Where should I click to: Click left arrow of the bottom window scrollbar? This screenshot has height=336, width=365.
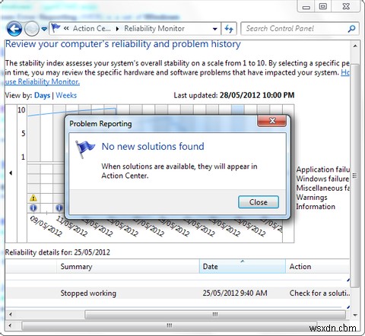11,325
